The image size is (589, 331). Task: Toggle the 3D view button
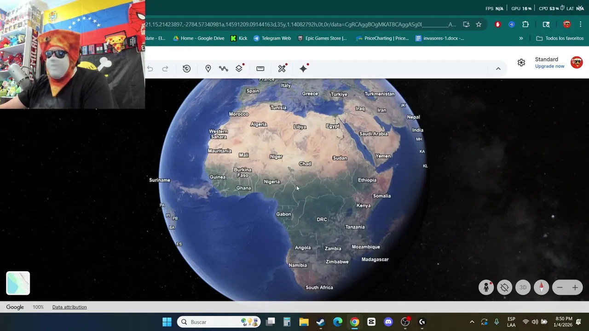click(523, 287)
